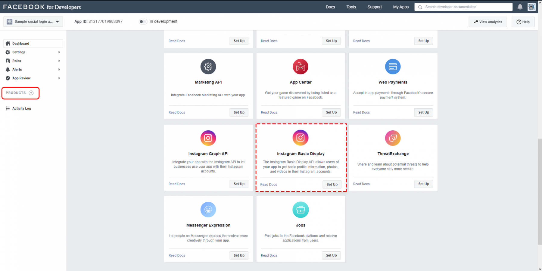Screen dimensions: 542x271
Task: Click the Instagram Basic Display logo icon
Action: click(301, 138)
